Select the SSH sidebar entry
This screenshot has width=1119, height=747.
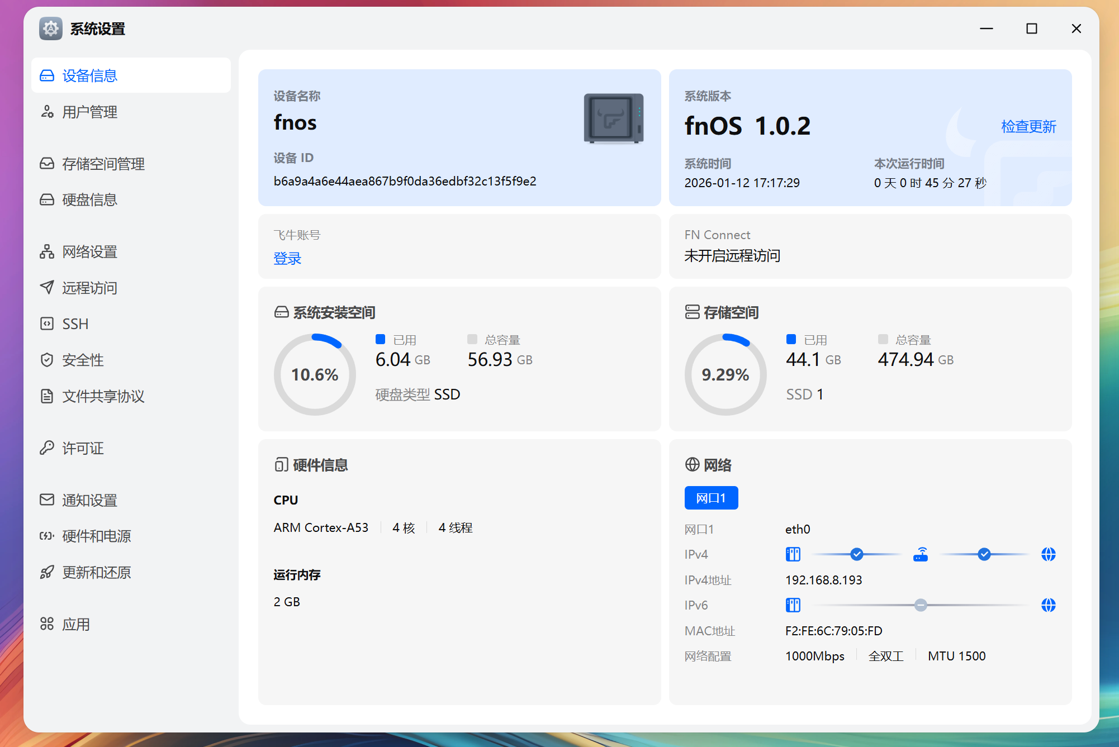(x=75, y=324)
